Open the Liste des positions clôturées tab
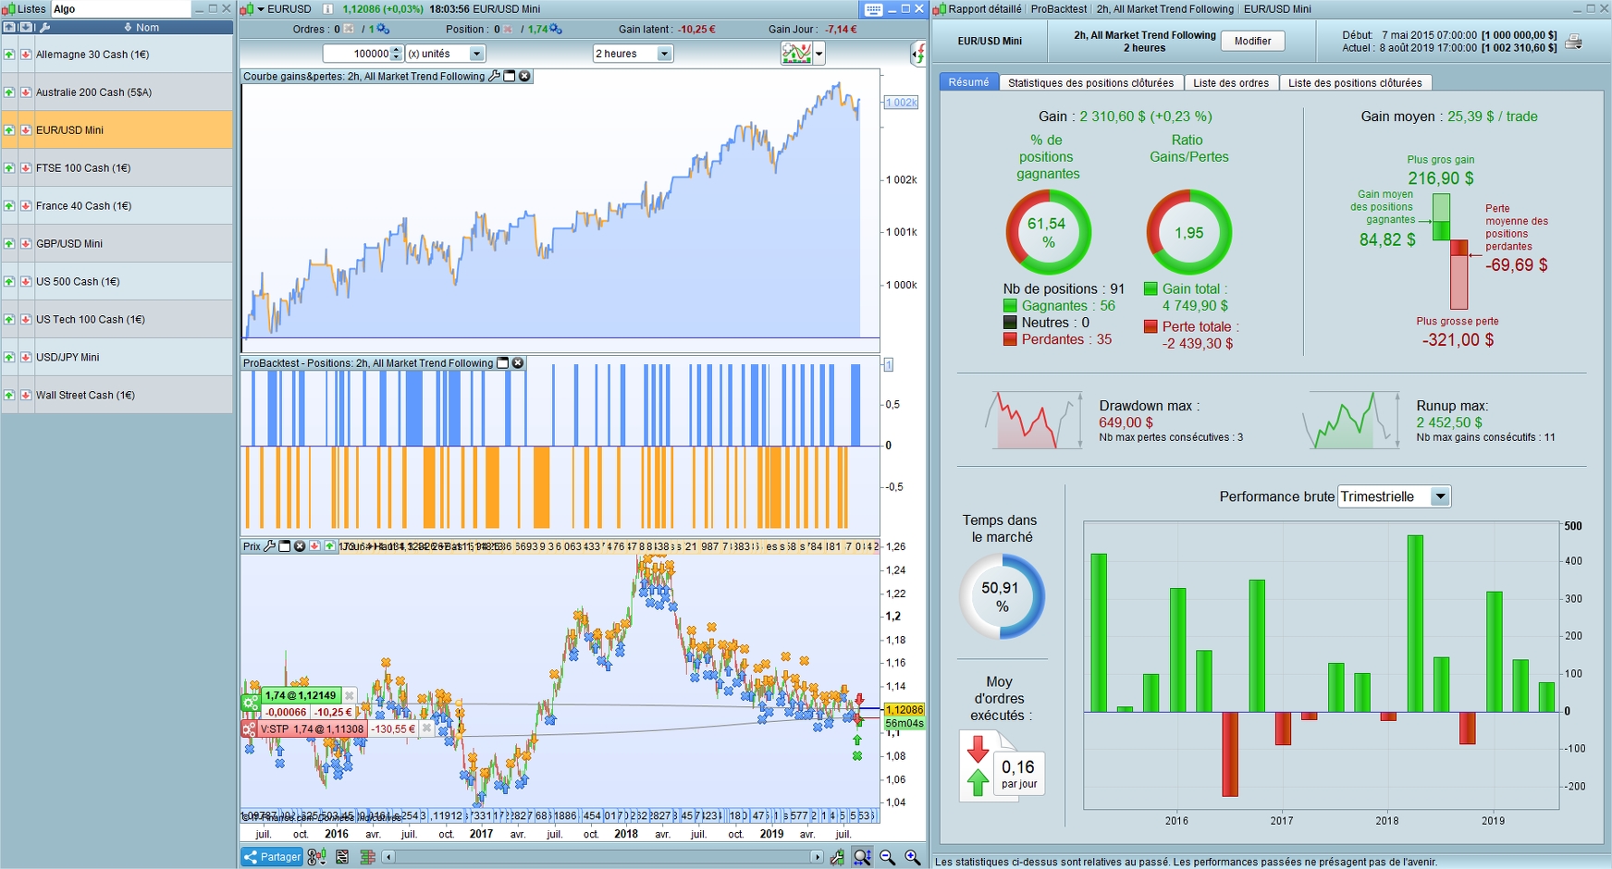This screenshot has width=1612, height=869. click(1355, 82)
